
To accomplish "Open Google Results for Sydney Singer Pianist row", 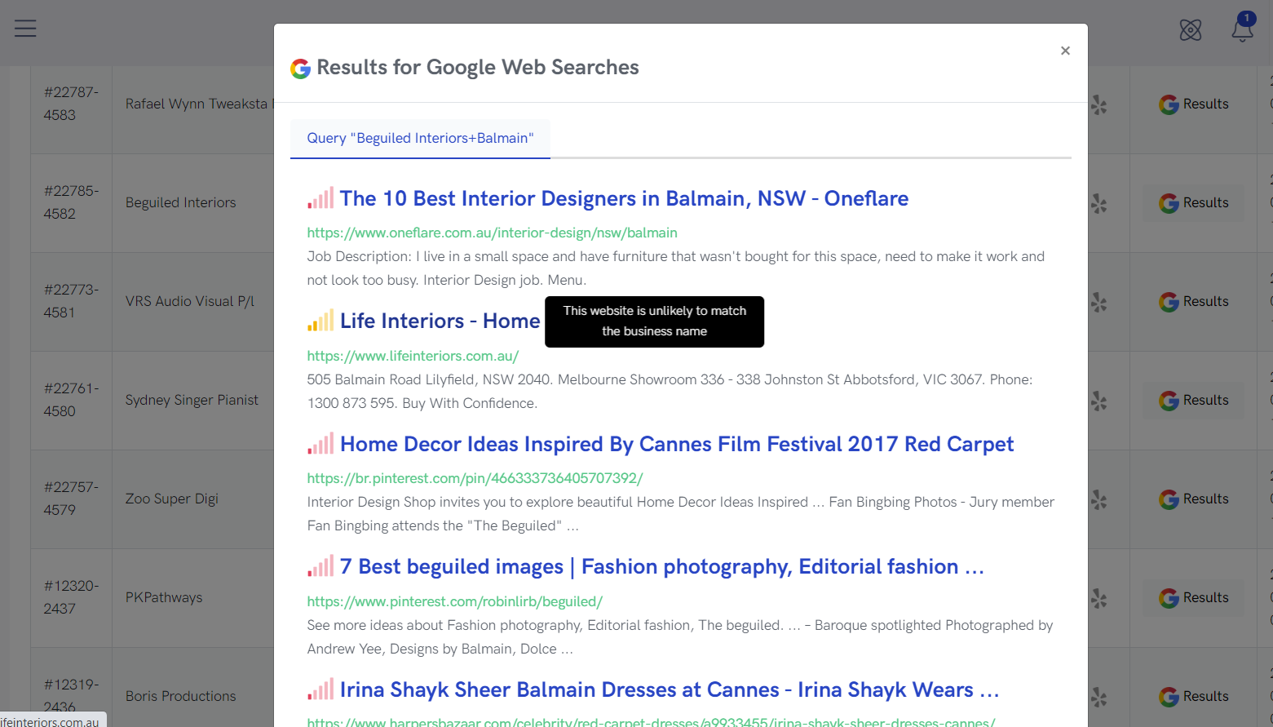I will coord(1194,401).
